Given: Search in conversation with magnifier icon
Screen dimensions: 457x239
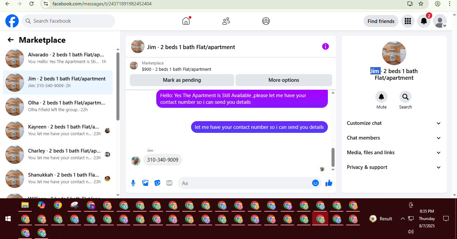Looking at the screenshot, I should pyautogui.click(x=405, y=97).
